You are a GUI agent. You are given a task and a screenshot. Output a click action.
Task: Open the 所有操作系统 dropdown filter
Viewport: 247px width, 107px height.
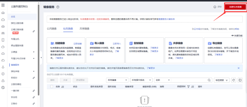point(141,80)
